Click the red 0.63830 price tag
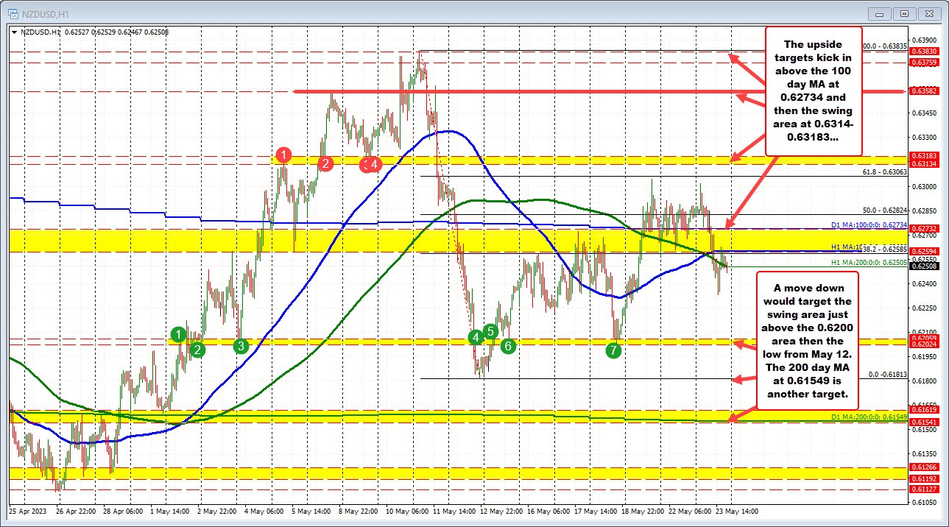Image resolution: width=949 pixels, height=527 pixels. point(924,52)
